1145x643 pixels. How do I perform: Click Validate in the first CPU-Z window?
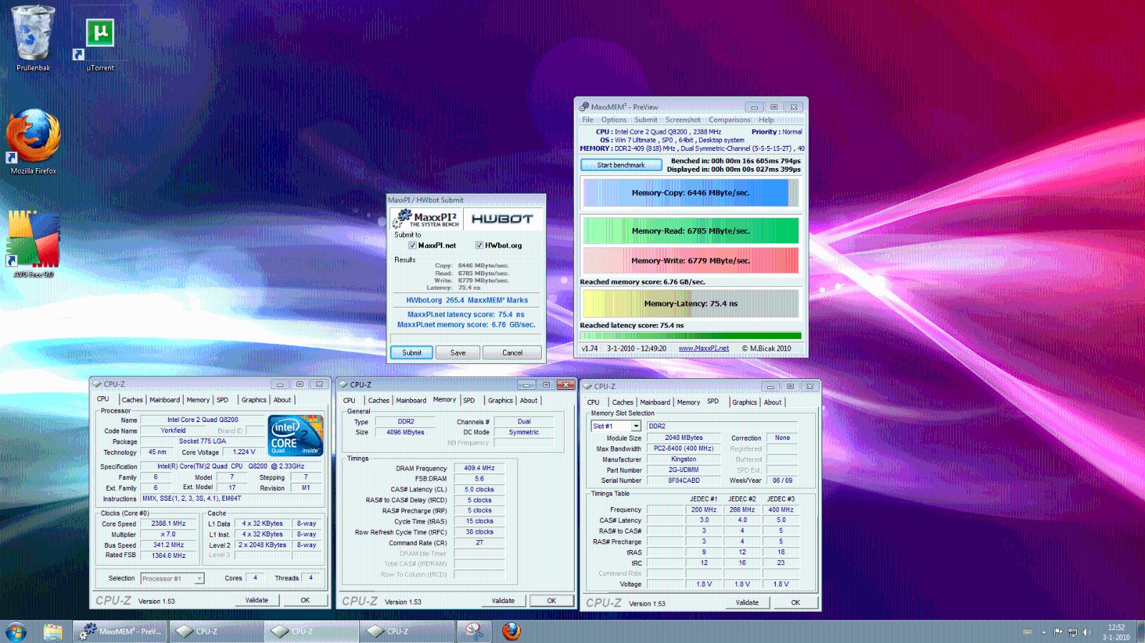pyautogui.click(x=257, y=600)
